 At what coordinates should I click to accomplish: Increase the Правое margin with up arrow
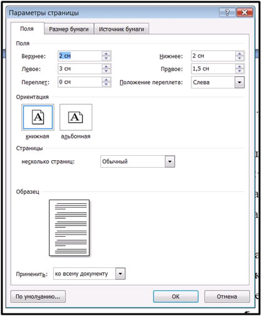point(240,67)
